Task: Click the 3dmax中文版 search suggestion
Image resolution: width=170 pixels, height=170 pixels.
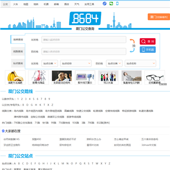Action: tap(149, 145)
